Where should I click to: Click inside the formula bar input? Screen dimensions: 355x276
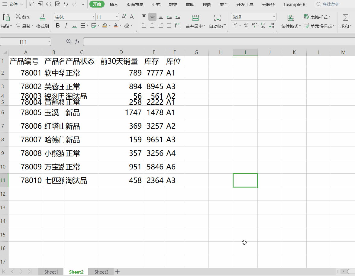pos(219,42)
